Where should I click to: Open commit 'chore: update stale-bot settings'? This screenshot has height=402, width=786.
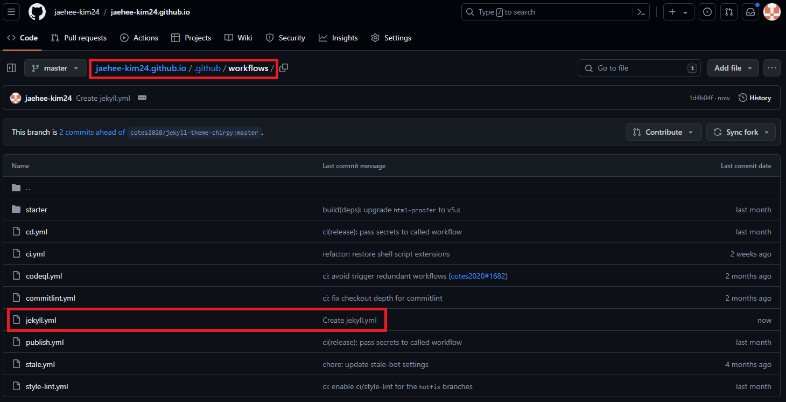click(x=376, y=364)
